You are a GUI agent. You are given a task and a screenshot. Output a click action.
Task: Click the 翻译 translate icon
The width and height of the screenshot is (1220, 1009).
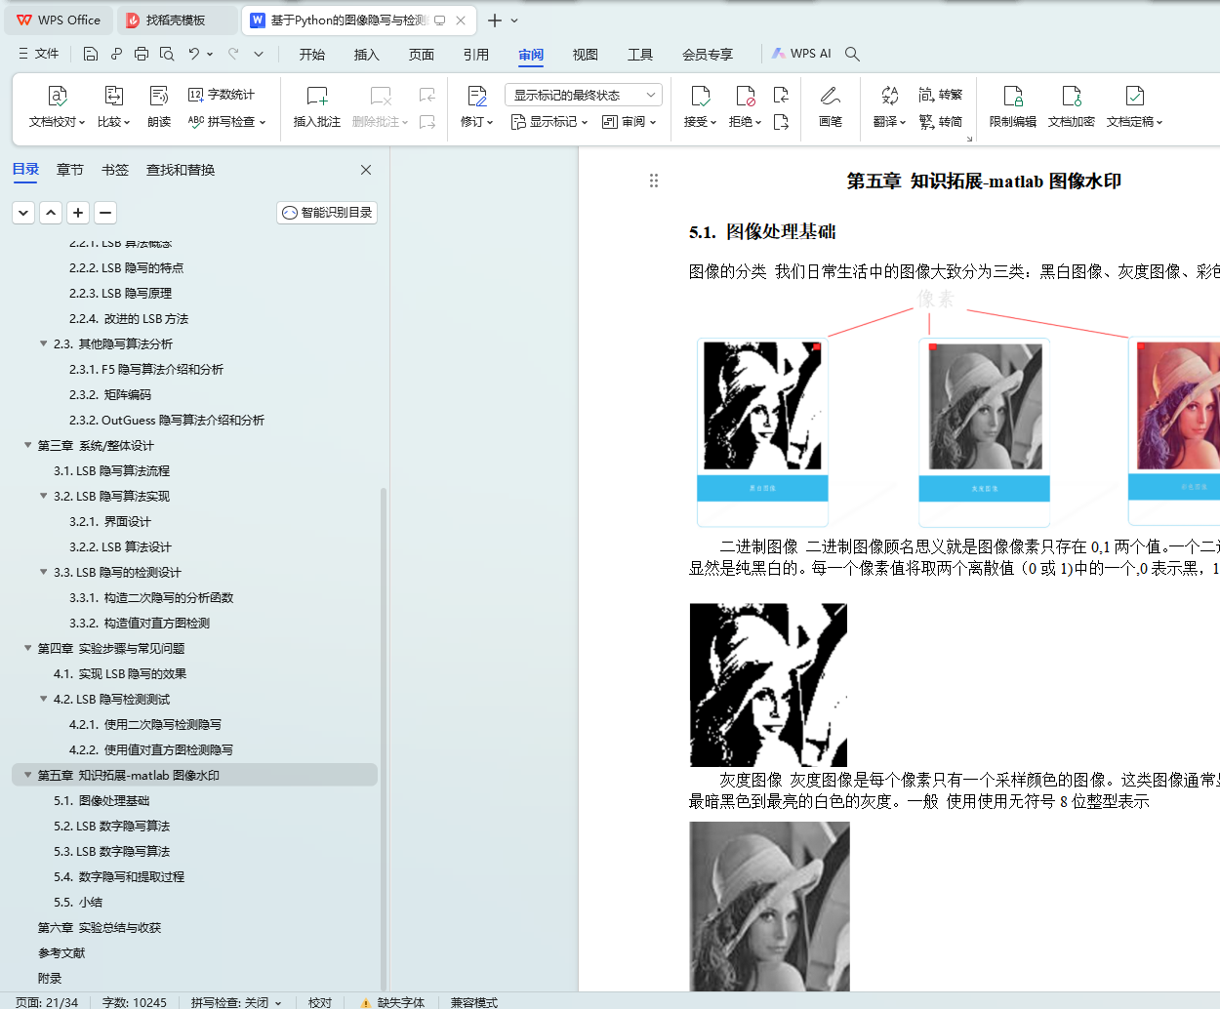889,96
